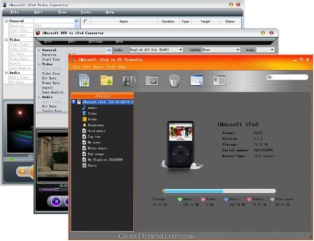The image size is (314, 241).
Task: Open Photo in the iPod list
Action: point(89,165)
